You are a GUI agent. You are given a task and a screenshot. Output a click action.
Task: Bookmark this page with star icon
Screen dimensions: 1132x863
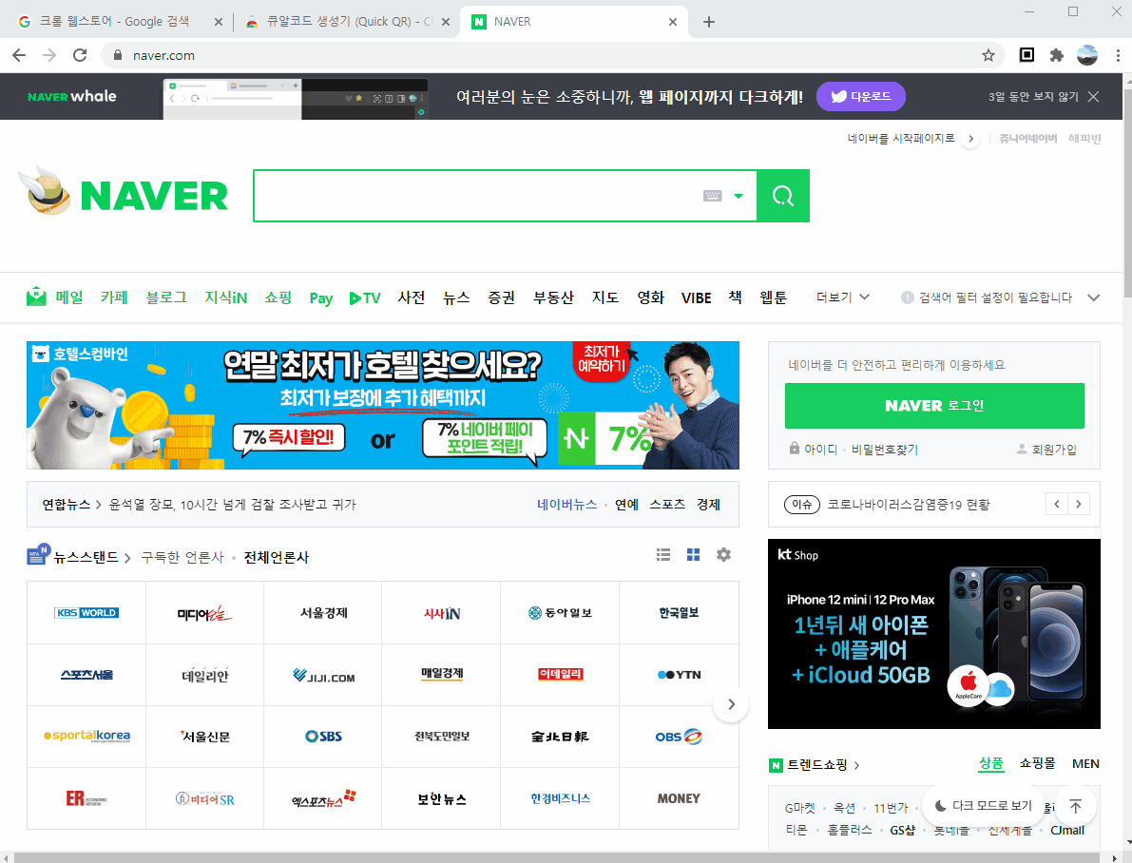point(988,56)
